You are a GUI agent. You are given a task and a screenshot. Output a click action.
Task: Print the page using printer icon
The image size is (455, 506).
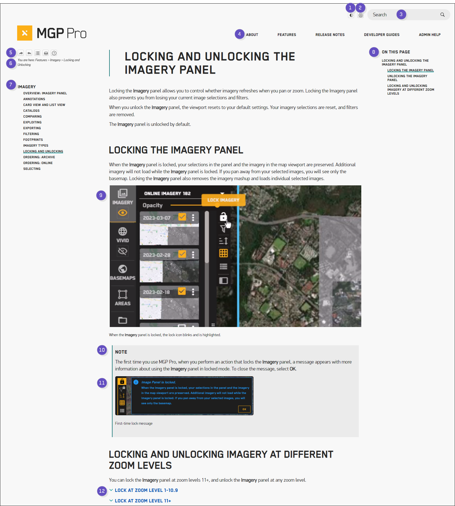(46, 53)
